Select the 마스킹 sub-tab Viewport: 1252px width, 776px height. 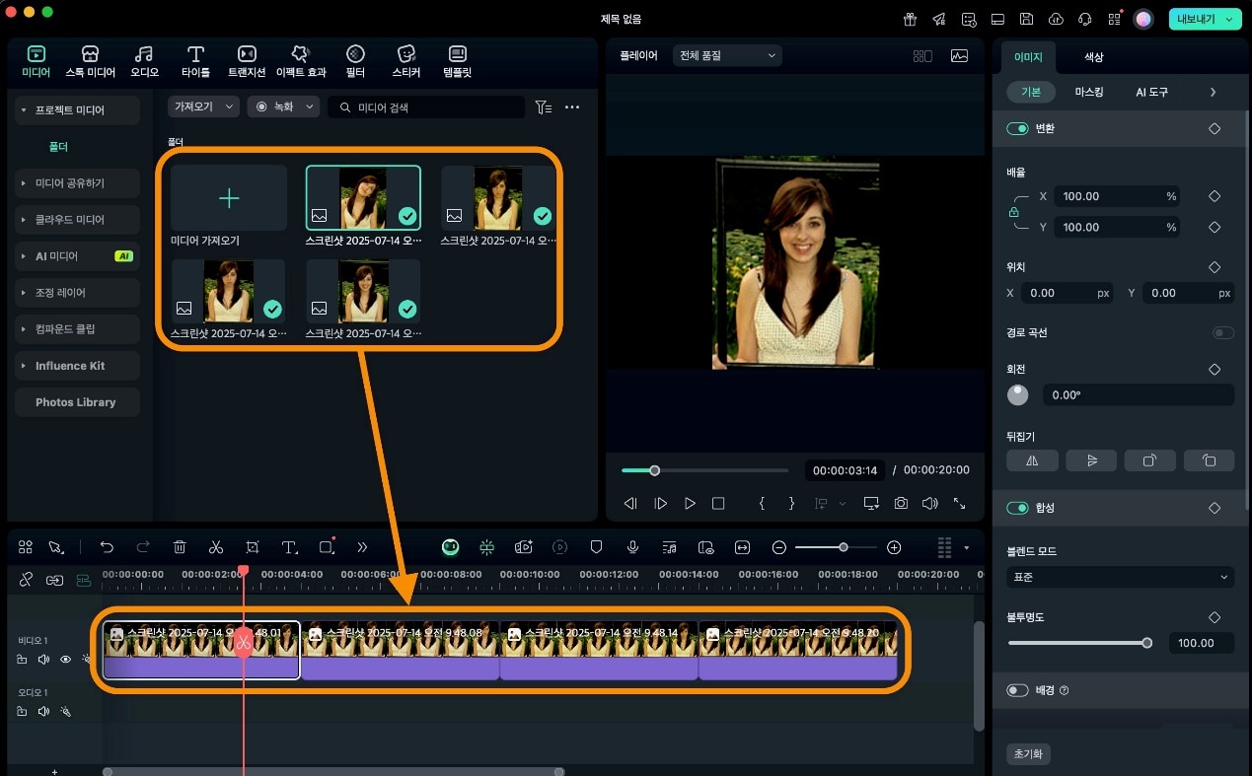pyautogui.click(x=1089, y=92)
